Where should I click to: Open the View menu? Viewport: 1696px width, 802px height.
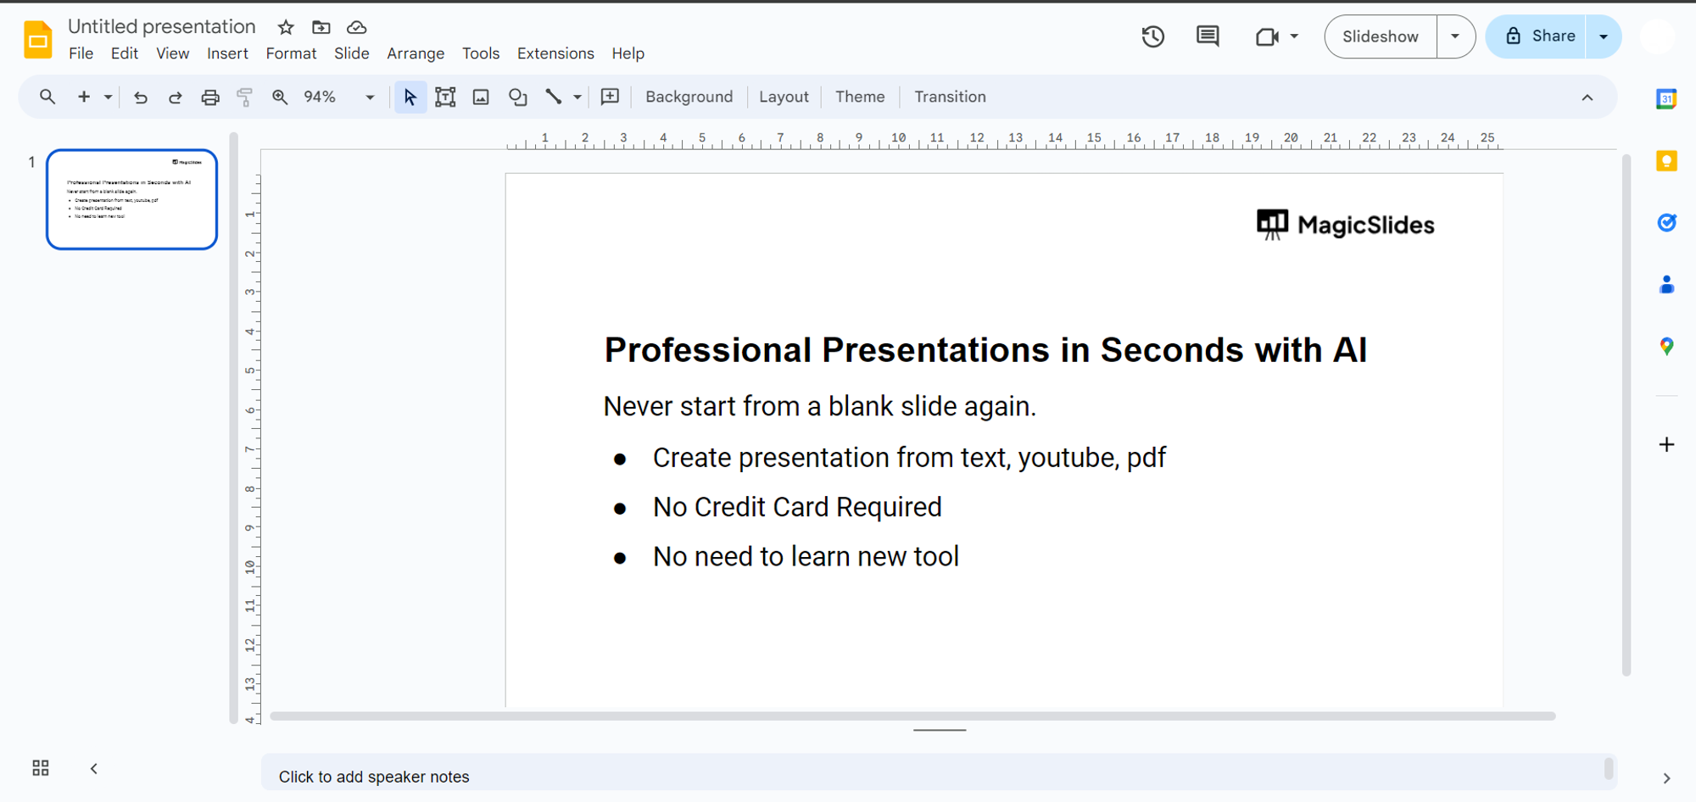173,53
